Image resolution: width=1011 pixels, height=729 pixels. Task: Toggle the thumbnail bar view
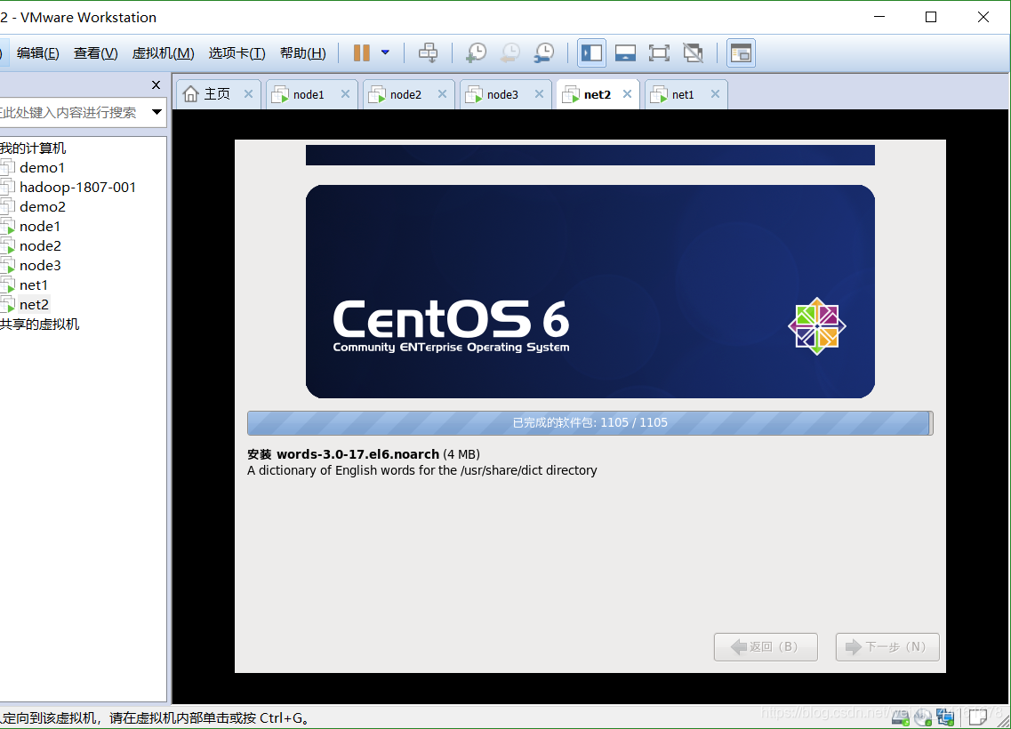(x=625, y=52)
